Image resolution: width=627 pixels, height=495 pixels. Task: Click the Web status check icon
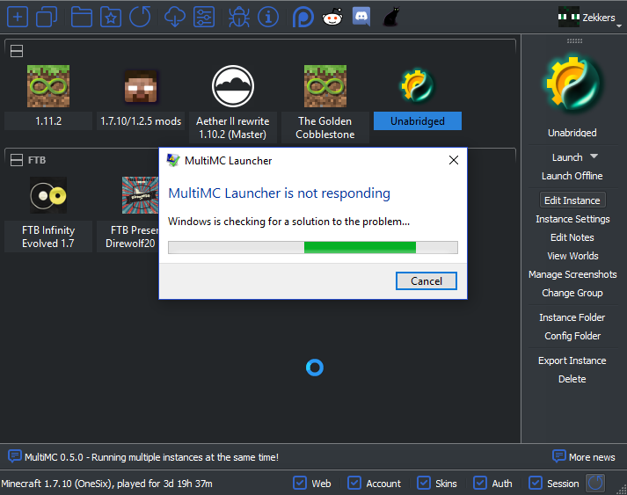300,483
